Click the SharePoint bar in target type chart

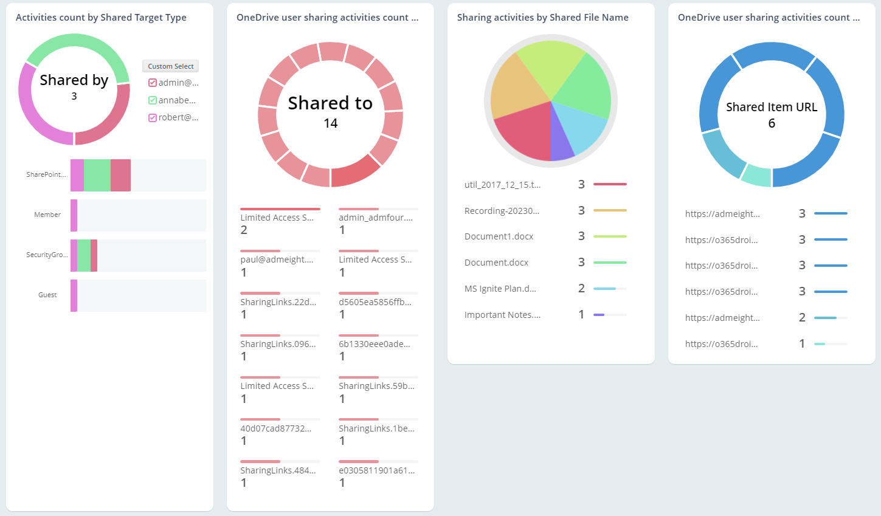pyautogui.click(x=100, y=175)
